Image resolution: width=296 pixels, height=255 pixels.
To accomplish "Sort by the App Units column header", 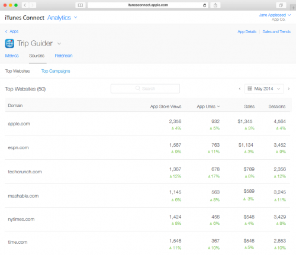I will coord(208,106).
